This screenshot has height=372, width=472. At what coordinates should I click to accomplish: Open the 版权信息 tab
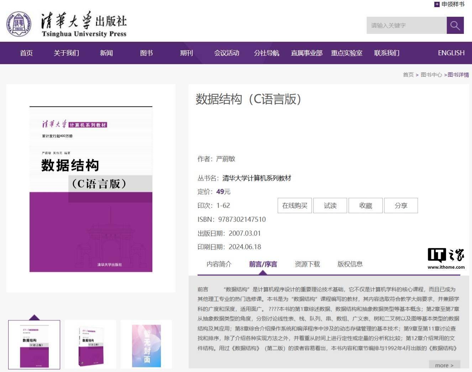point(350,264)
